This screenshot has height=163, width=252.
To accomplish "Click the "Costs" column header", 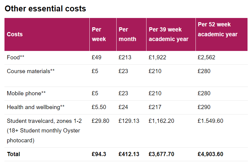I will point(15,34).
